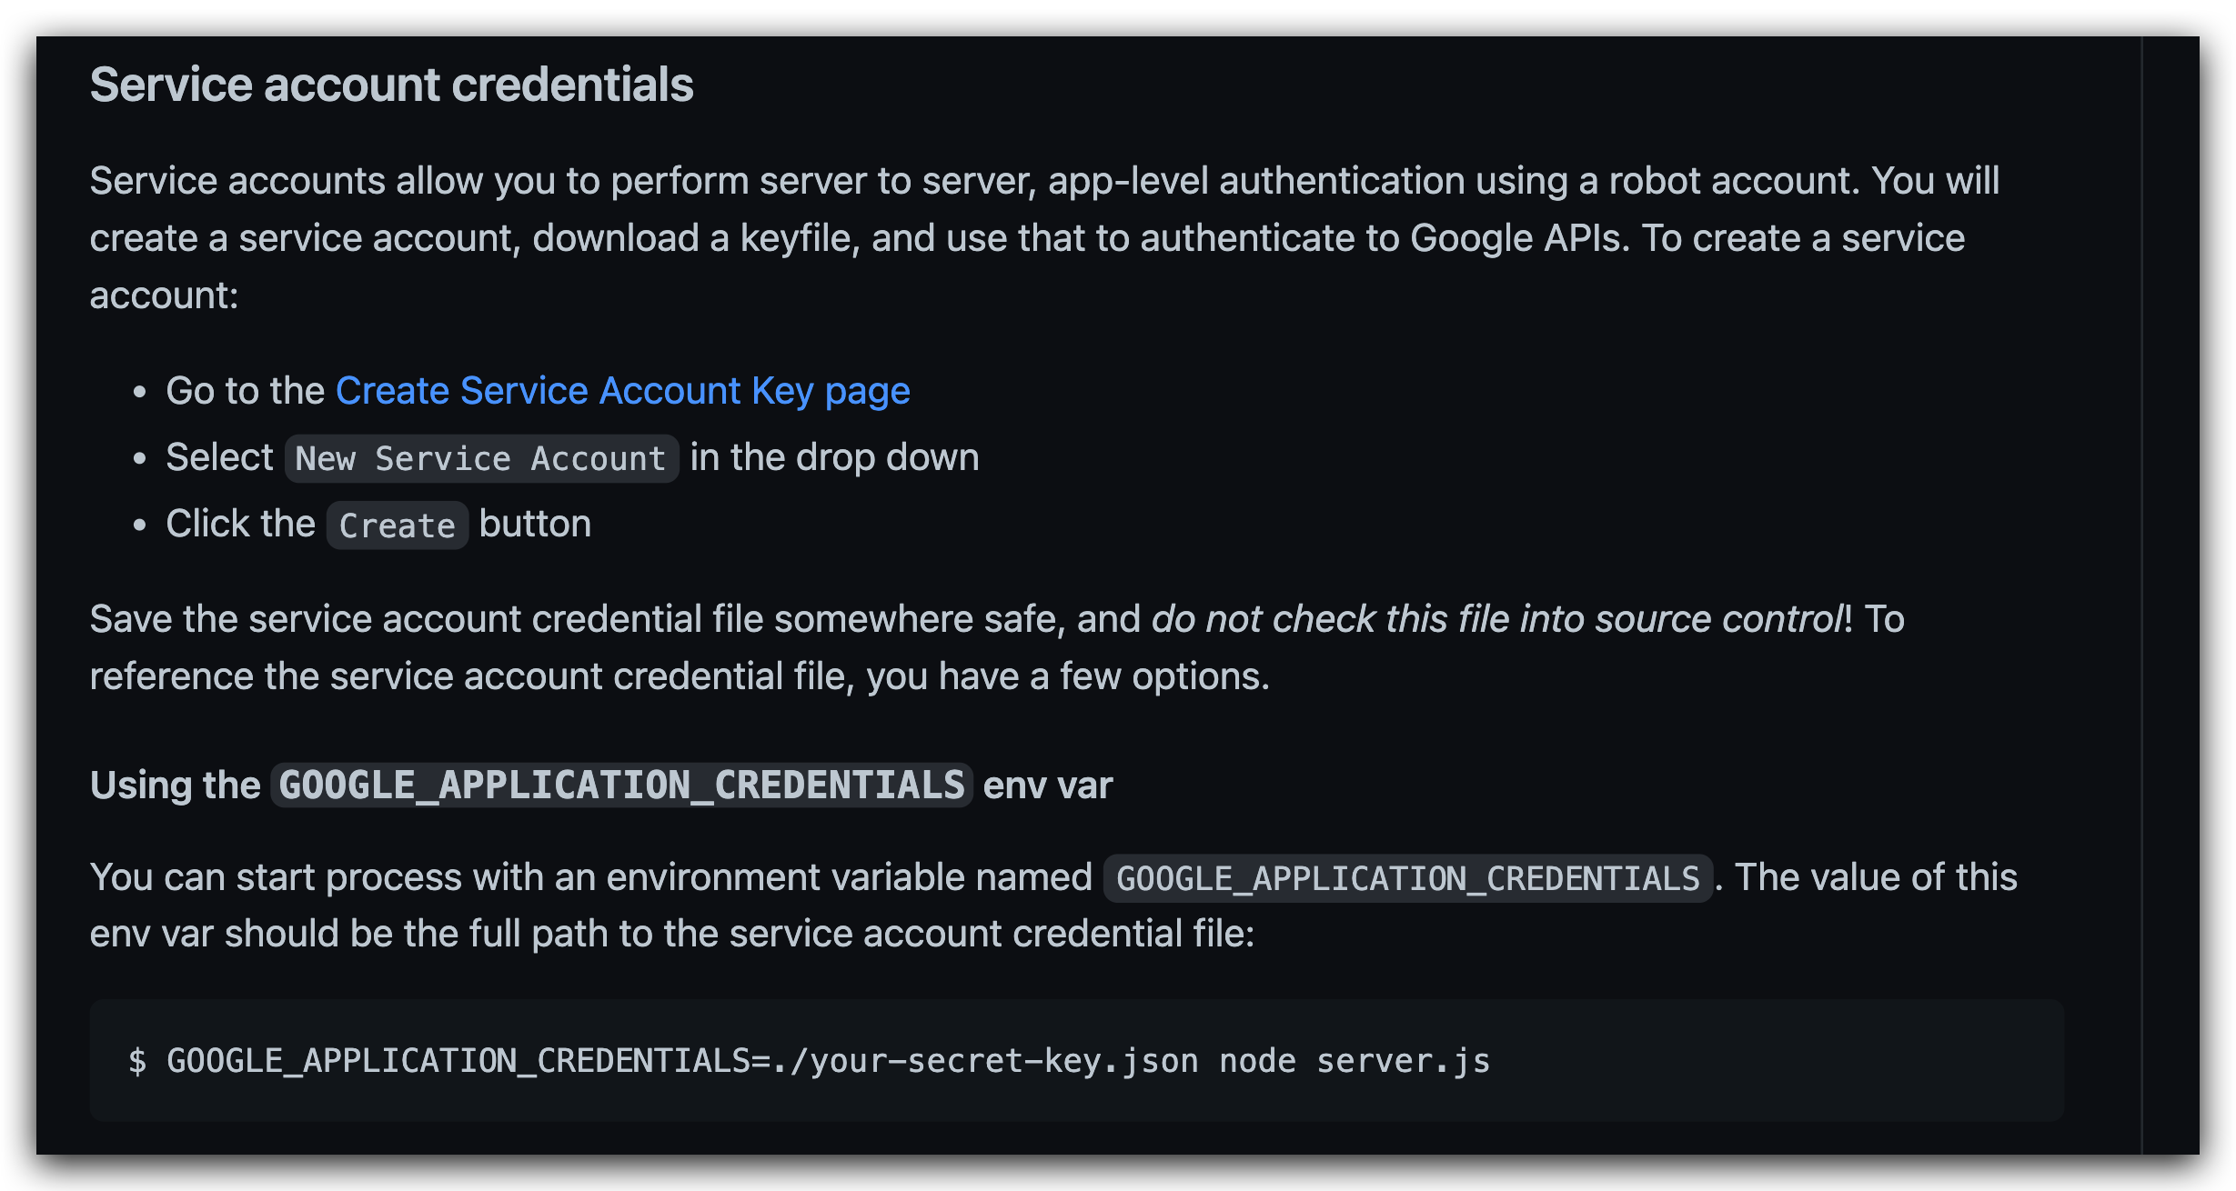Click the New Service Account code label

pyautogui.click(x=481, y=459)
